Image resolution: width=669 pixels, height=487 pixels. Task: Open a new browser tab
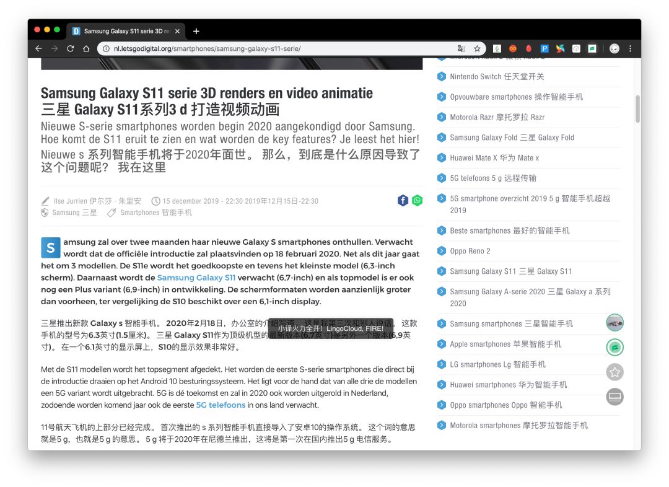[x=196, y=30]
